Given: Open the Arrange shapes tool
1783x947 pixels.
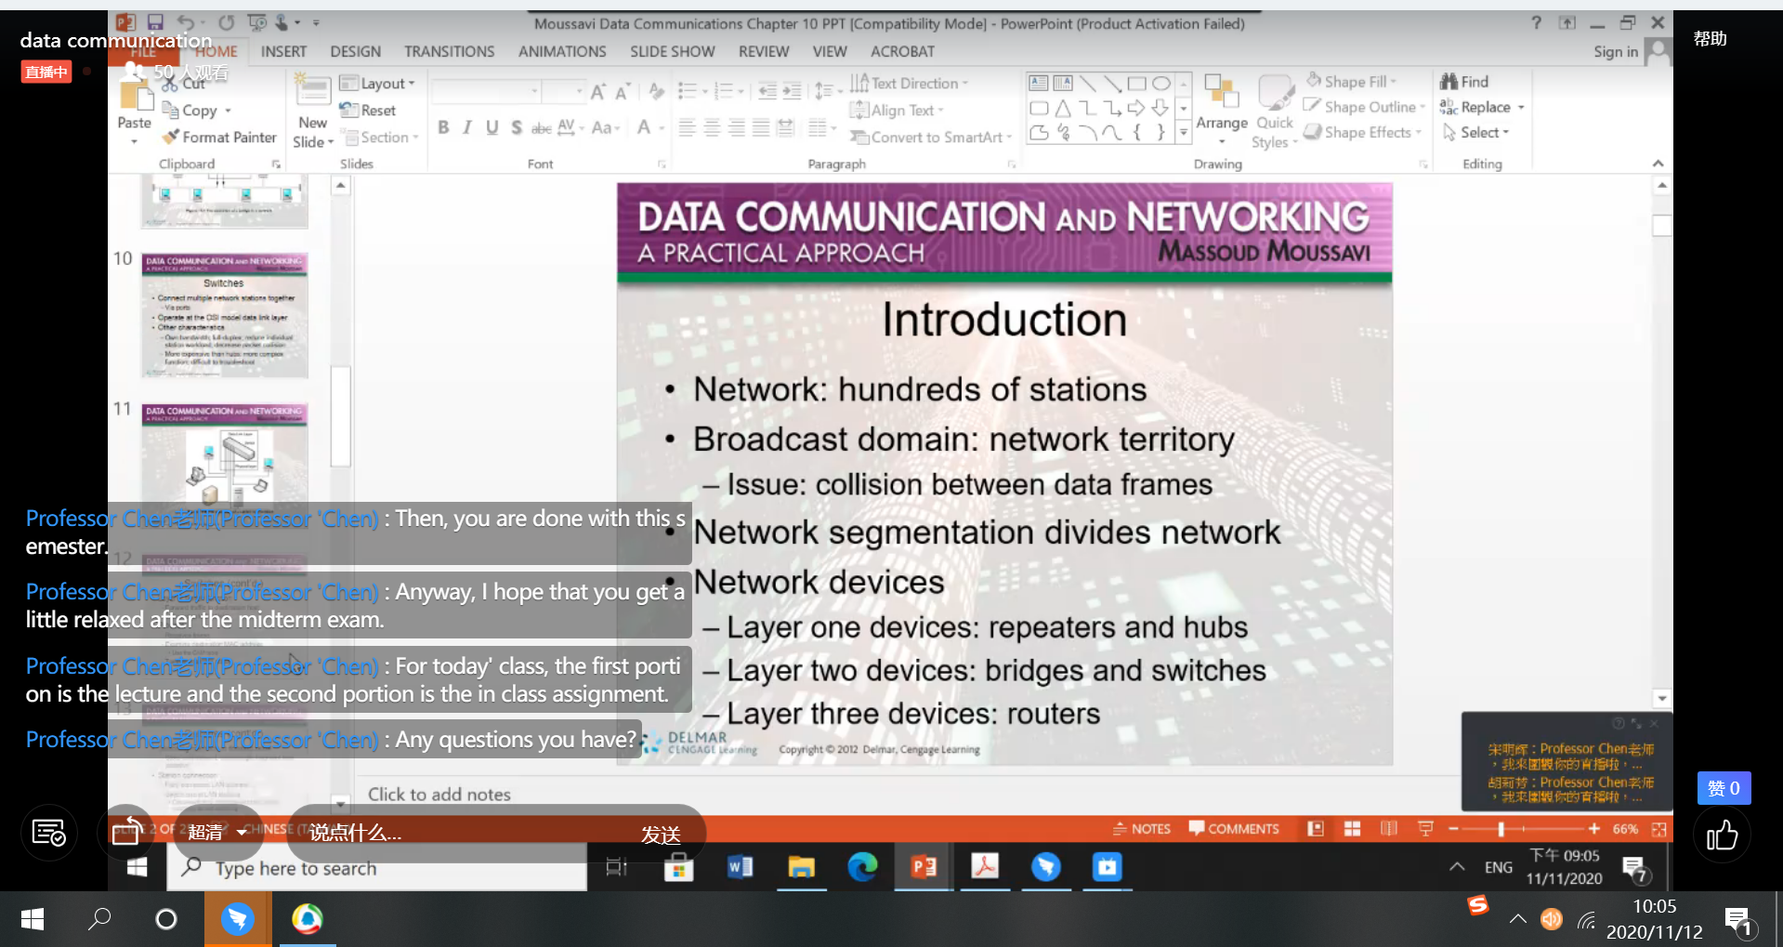Looking at the screenshot, I should (1221, 105).
